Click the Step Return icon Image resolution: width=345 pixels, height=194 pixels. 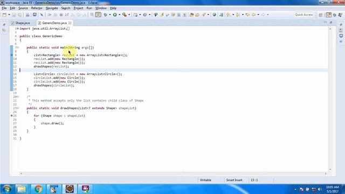[84, 15]
